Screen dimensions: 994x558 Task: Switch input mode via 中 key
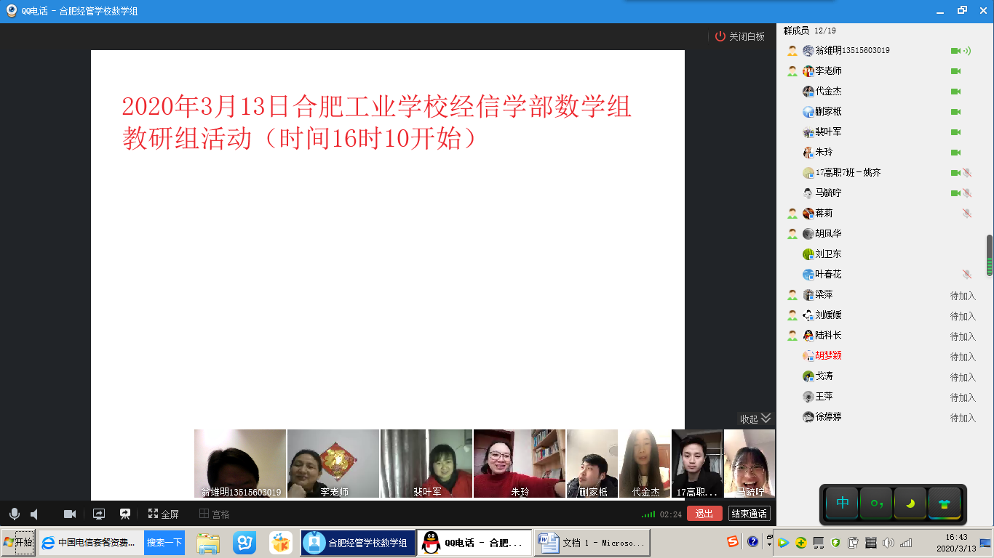click(x=843, y=503)
